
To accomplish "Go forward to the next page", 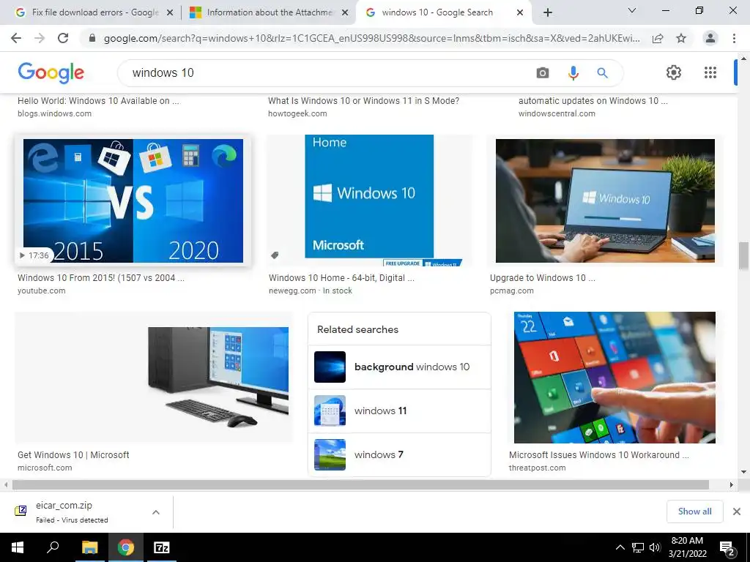I will coord(40,38).
